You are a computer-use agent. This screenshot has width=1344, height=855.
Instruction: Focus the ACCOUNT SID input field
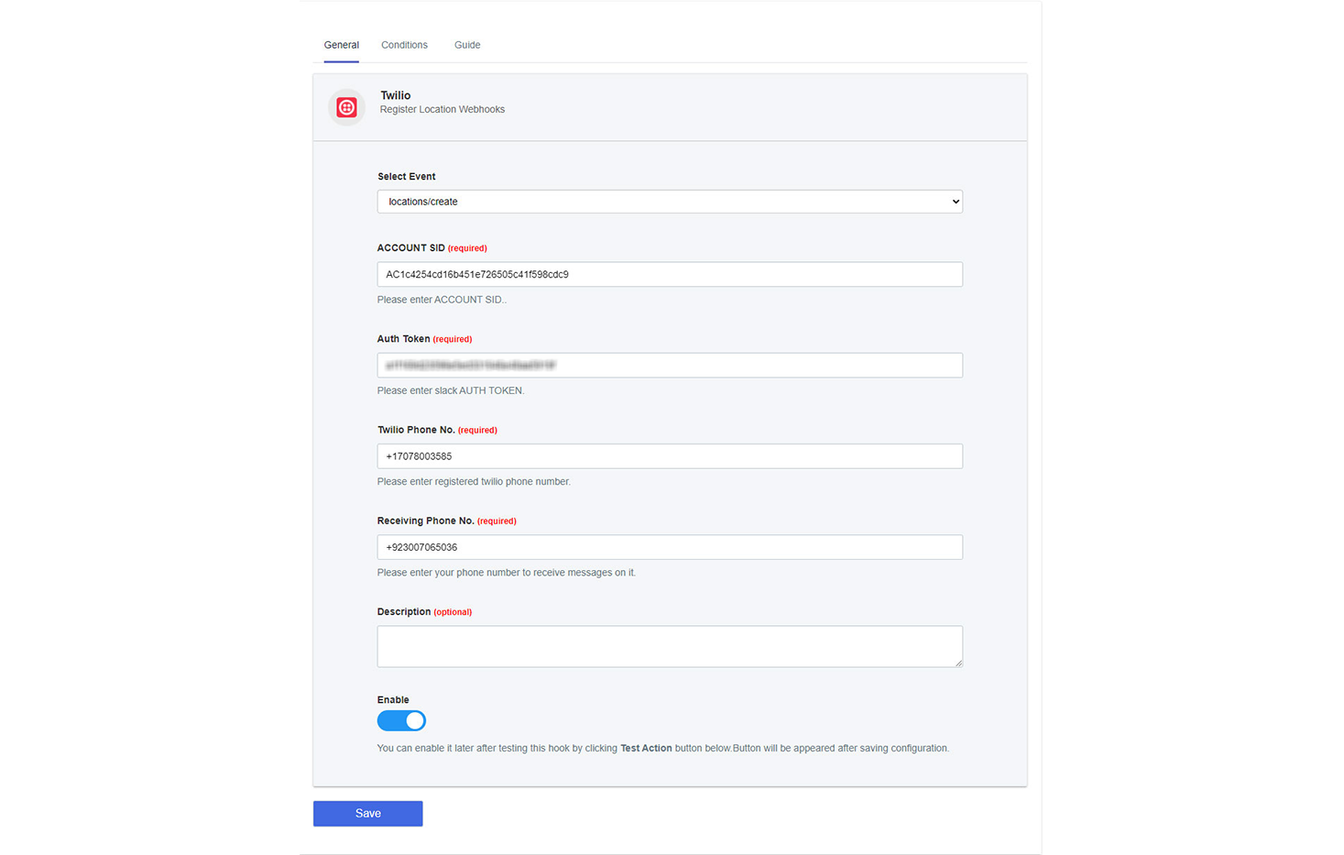click(x=670, y=274)
